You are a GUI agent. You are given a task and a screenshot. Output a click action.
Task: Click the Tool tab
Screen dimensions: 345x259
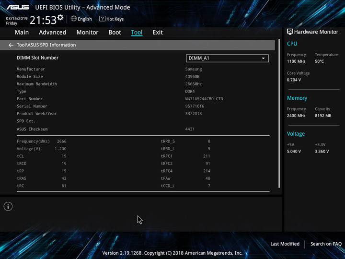tap(137, 33)
